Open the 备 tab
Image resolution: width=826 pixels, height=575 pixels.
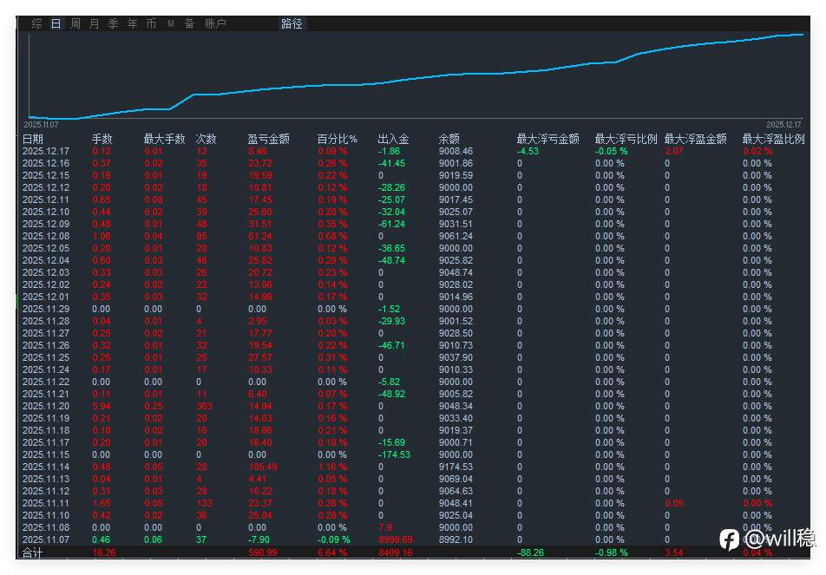189,23
